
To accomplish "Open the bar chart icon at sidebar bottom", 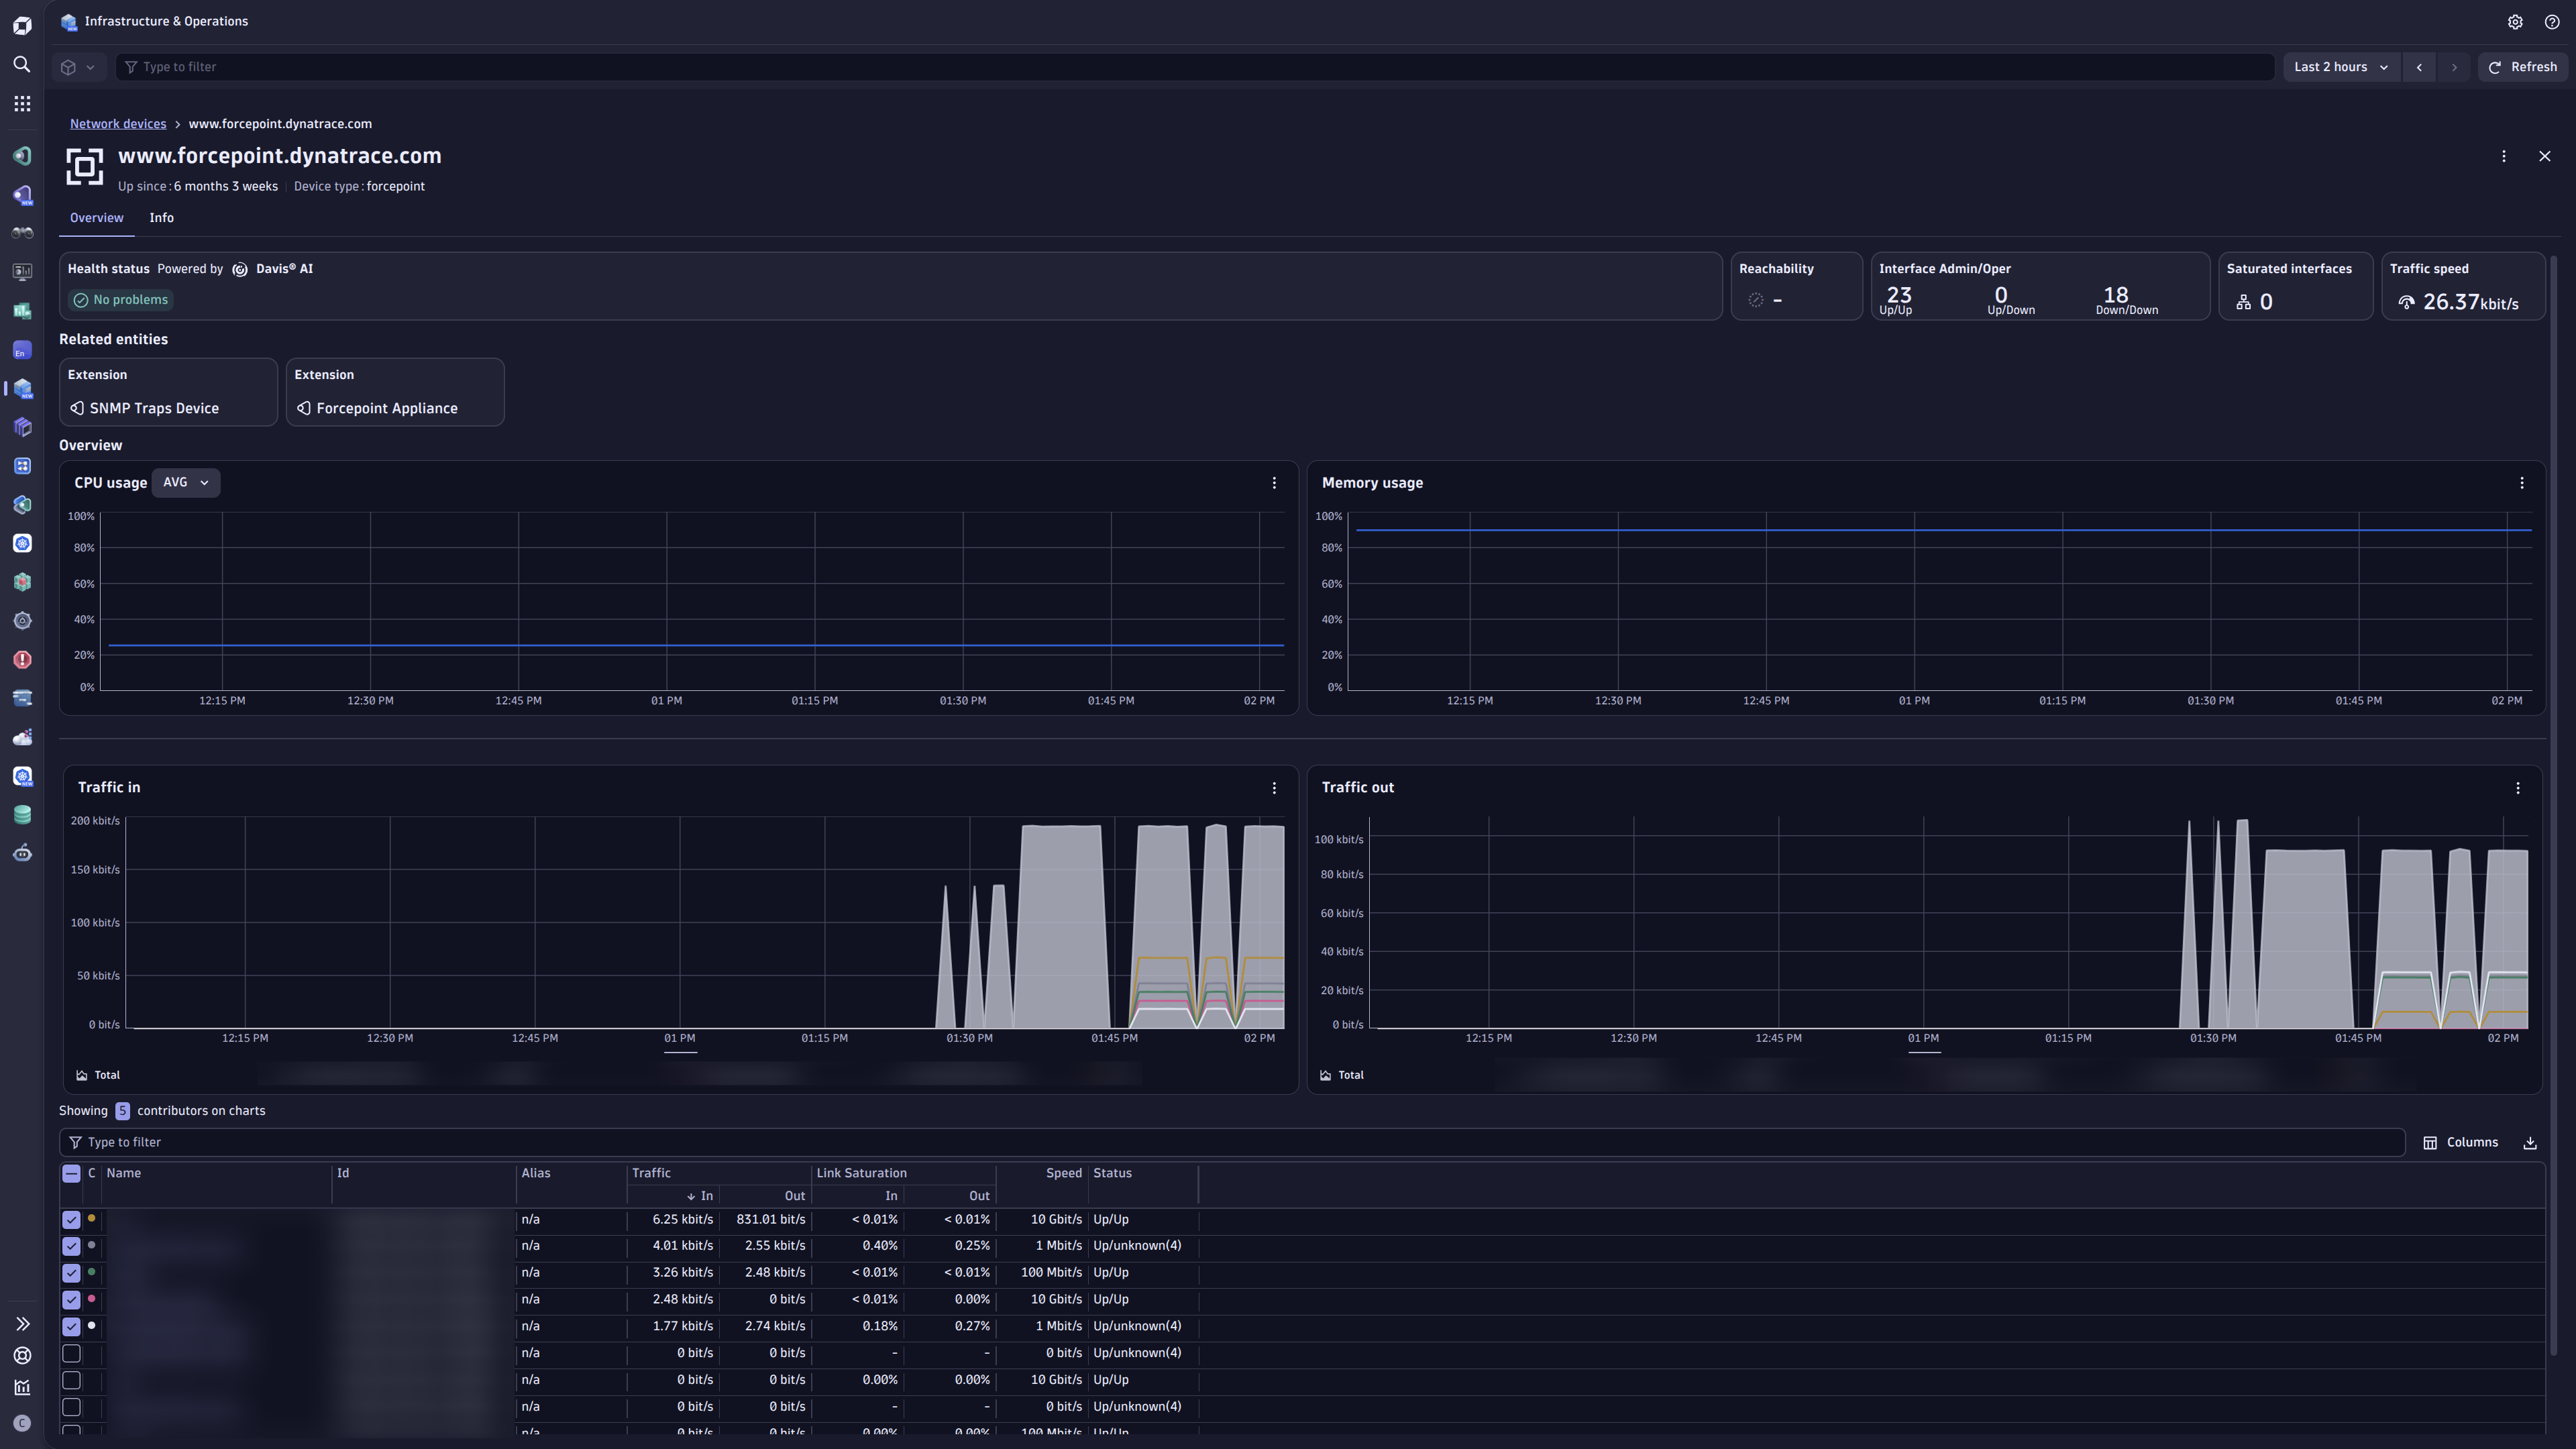I will click(22, 1387).
